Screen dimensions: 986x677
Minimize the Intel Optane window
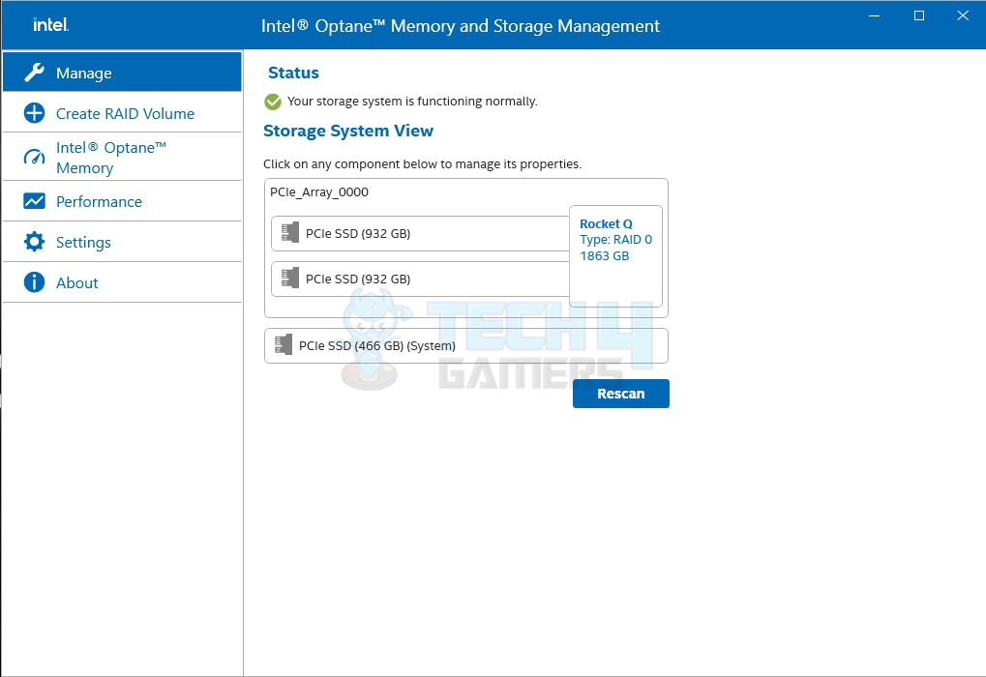(x=874, y=15)
